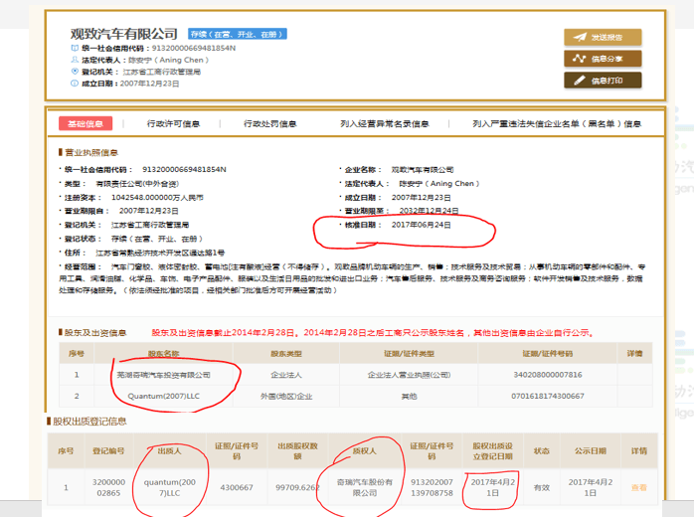Image resolution: width=694 pixels, height=517 pixels.
Task: Click the red 2014年2月28日 shareholder disclosure notice
Action: pos(372,332)
